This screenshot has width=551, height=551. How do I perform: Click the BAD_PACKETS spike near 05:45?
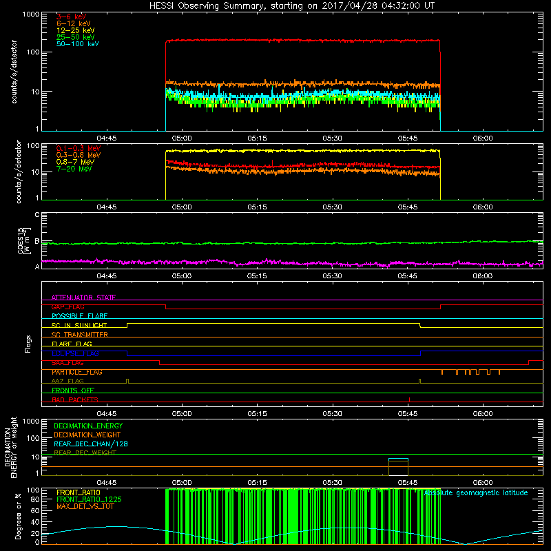coord(409,399)
